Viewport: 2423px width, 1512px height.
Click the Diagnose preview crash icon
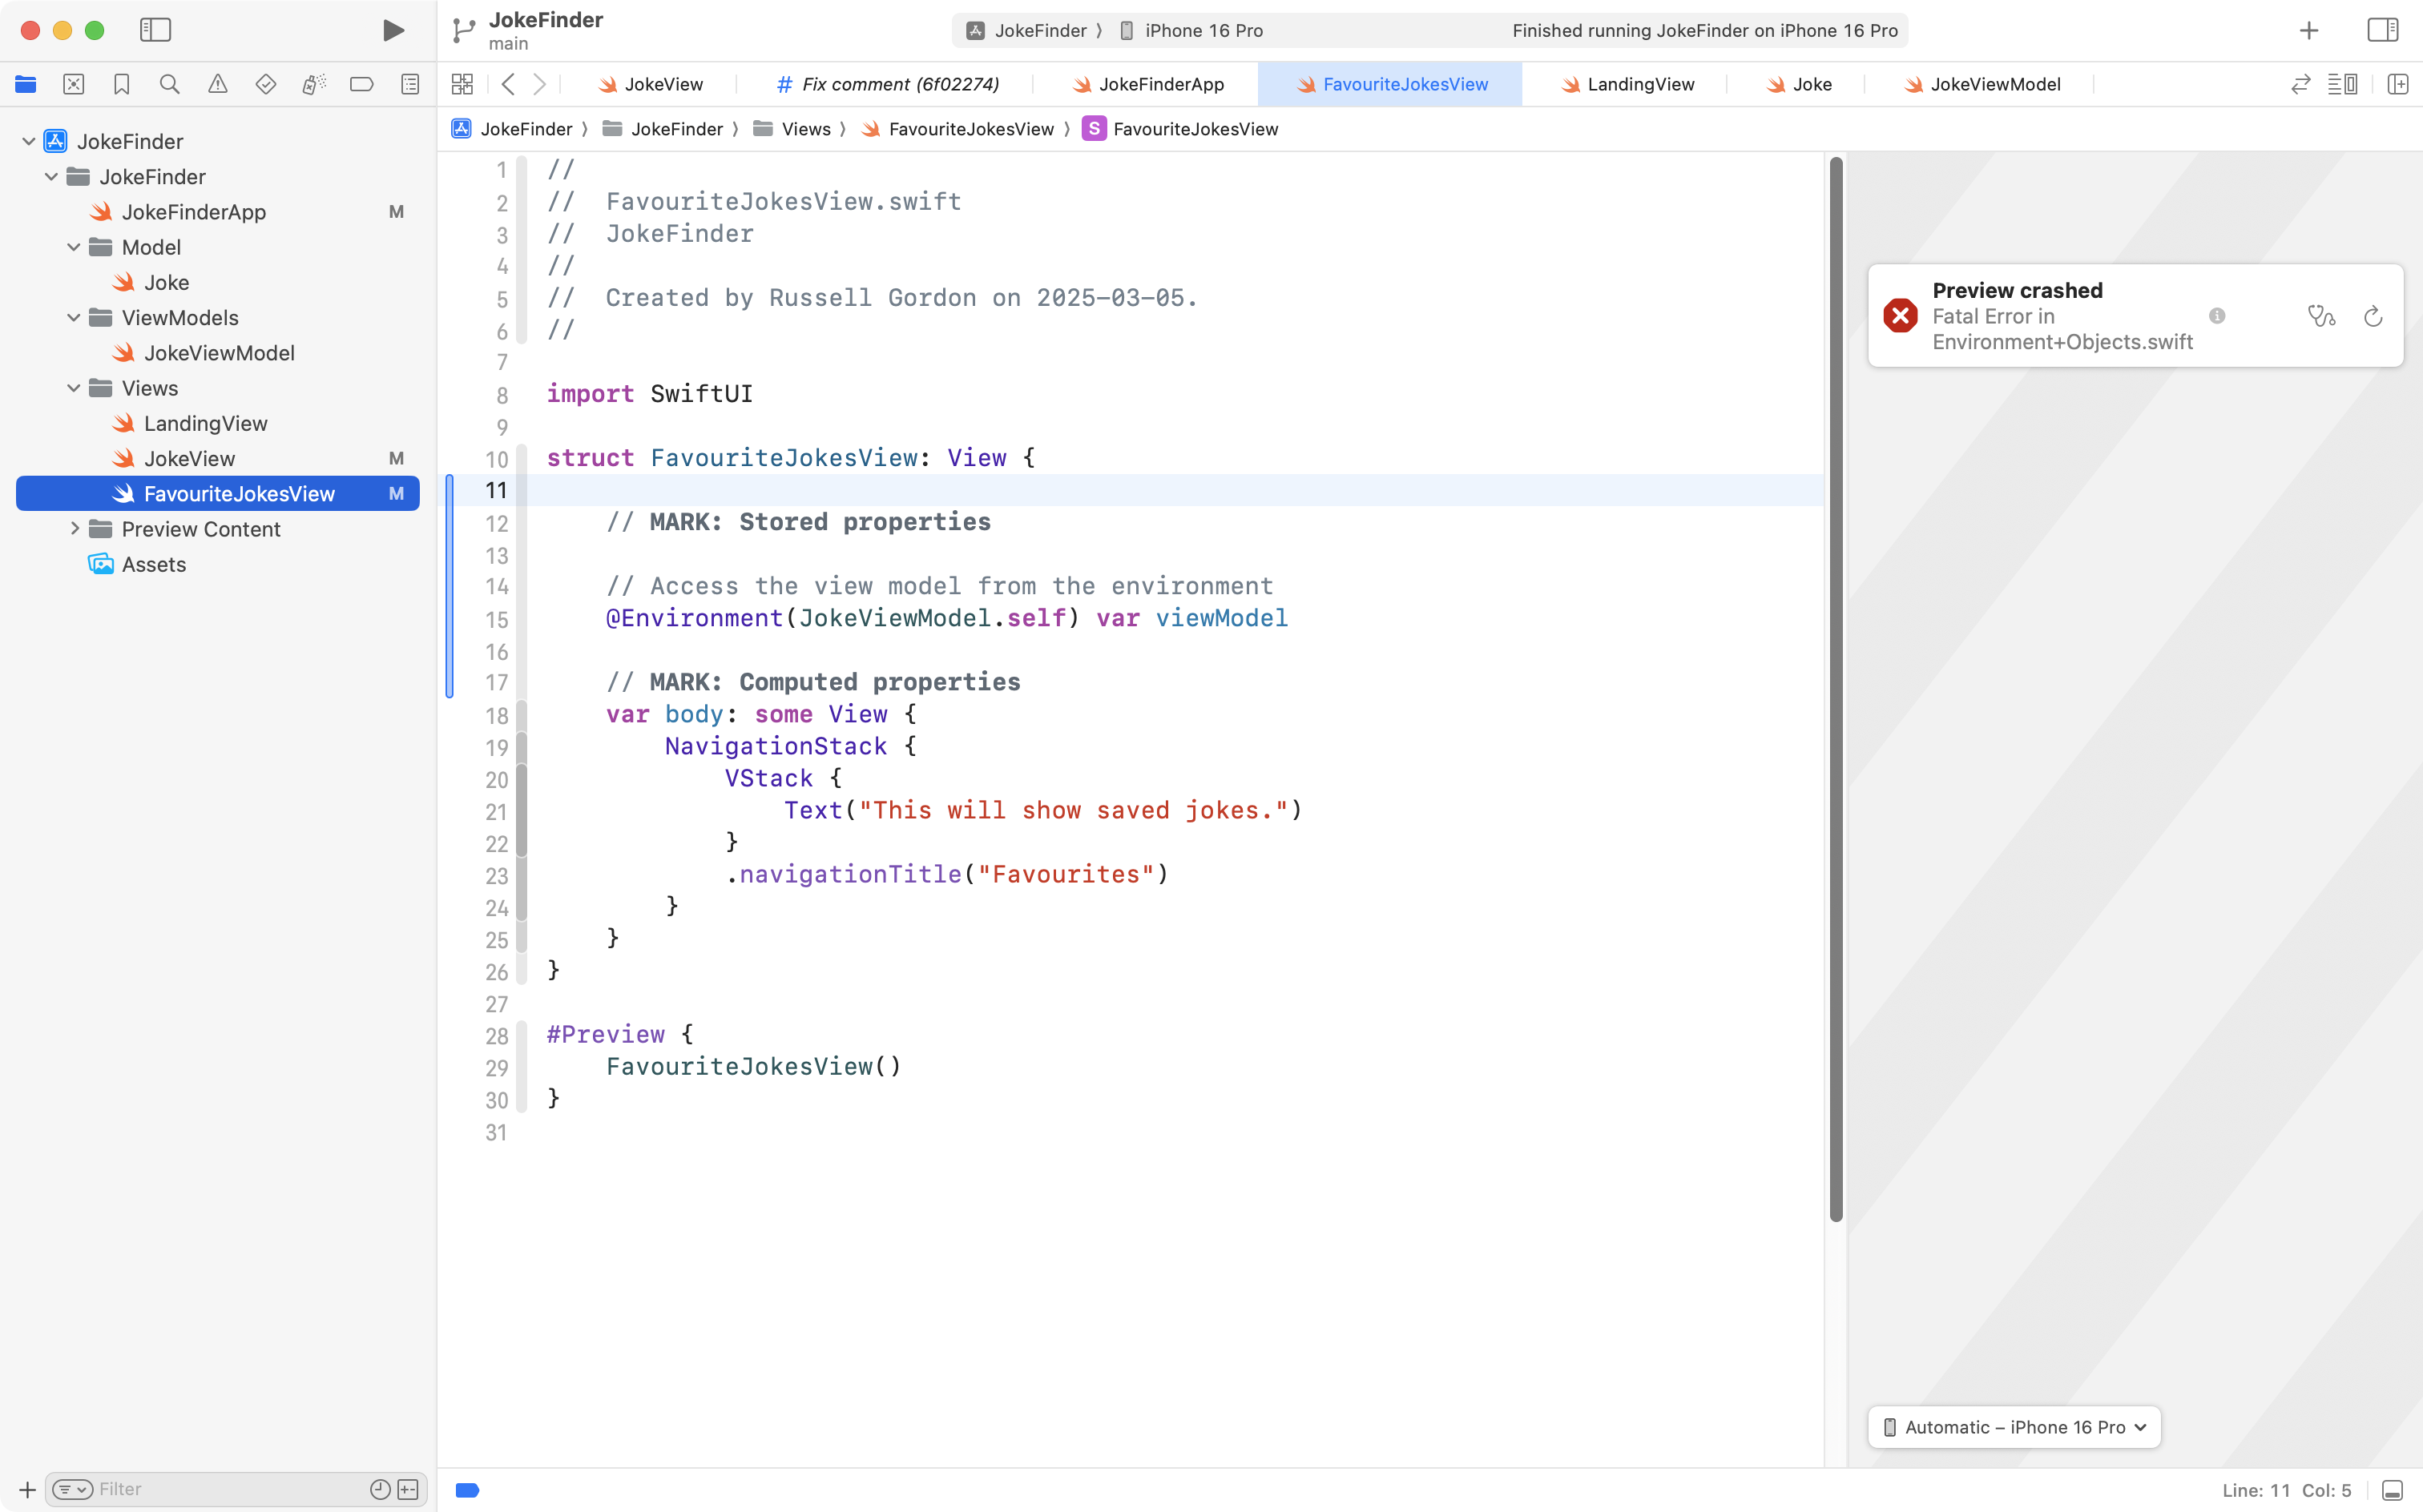pos(2321,316)
